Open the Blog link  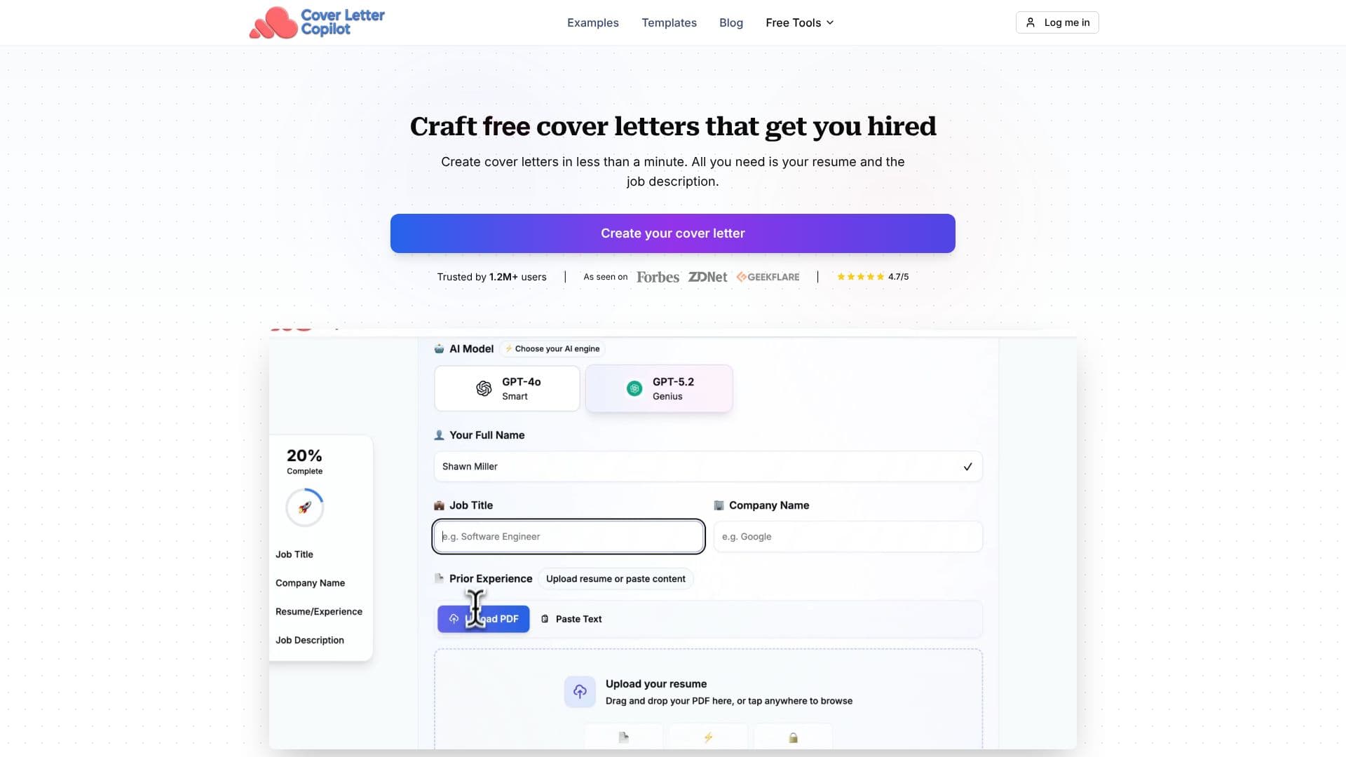coord(731,22)
